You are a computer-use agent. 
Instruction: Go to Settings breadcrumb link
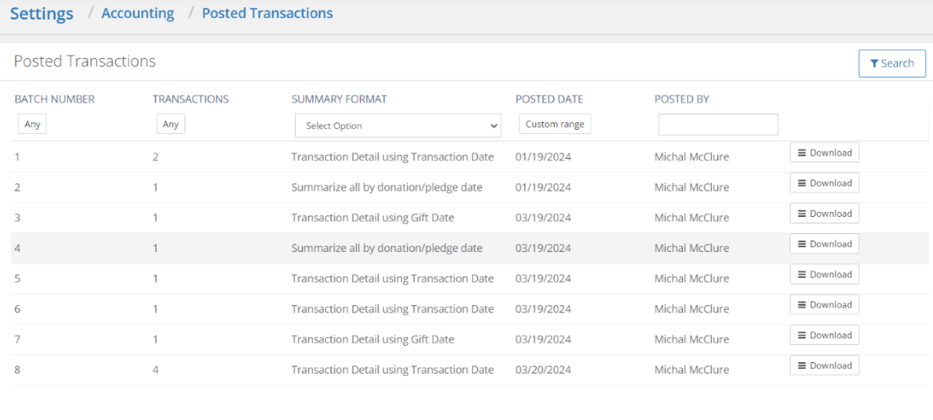pos(42,13)
